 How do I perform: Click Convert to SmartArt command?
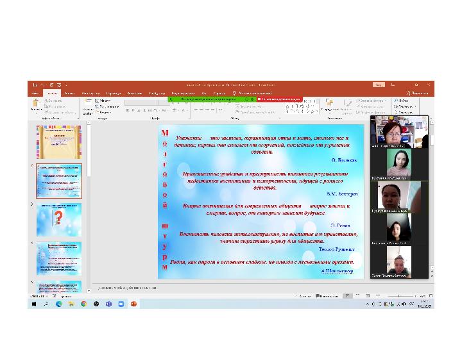point(256,112)
